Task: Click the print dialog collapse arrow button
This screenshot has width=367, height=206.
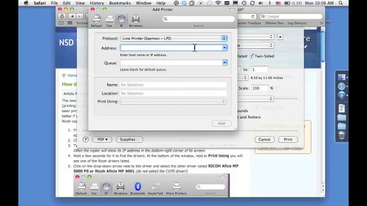Action: 280,37
